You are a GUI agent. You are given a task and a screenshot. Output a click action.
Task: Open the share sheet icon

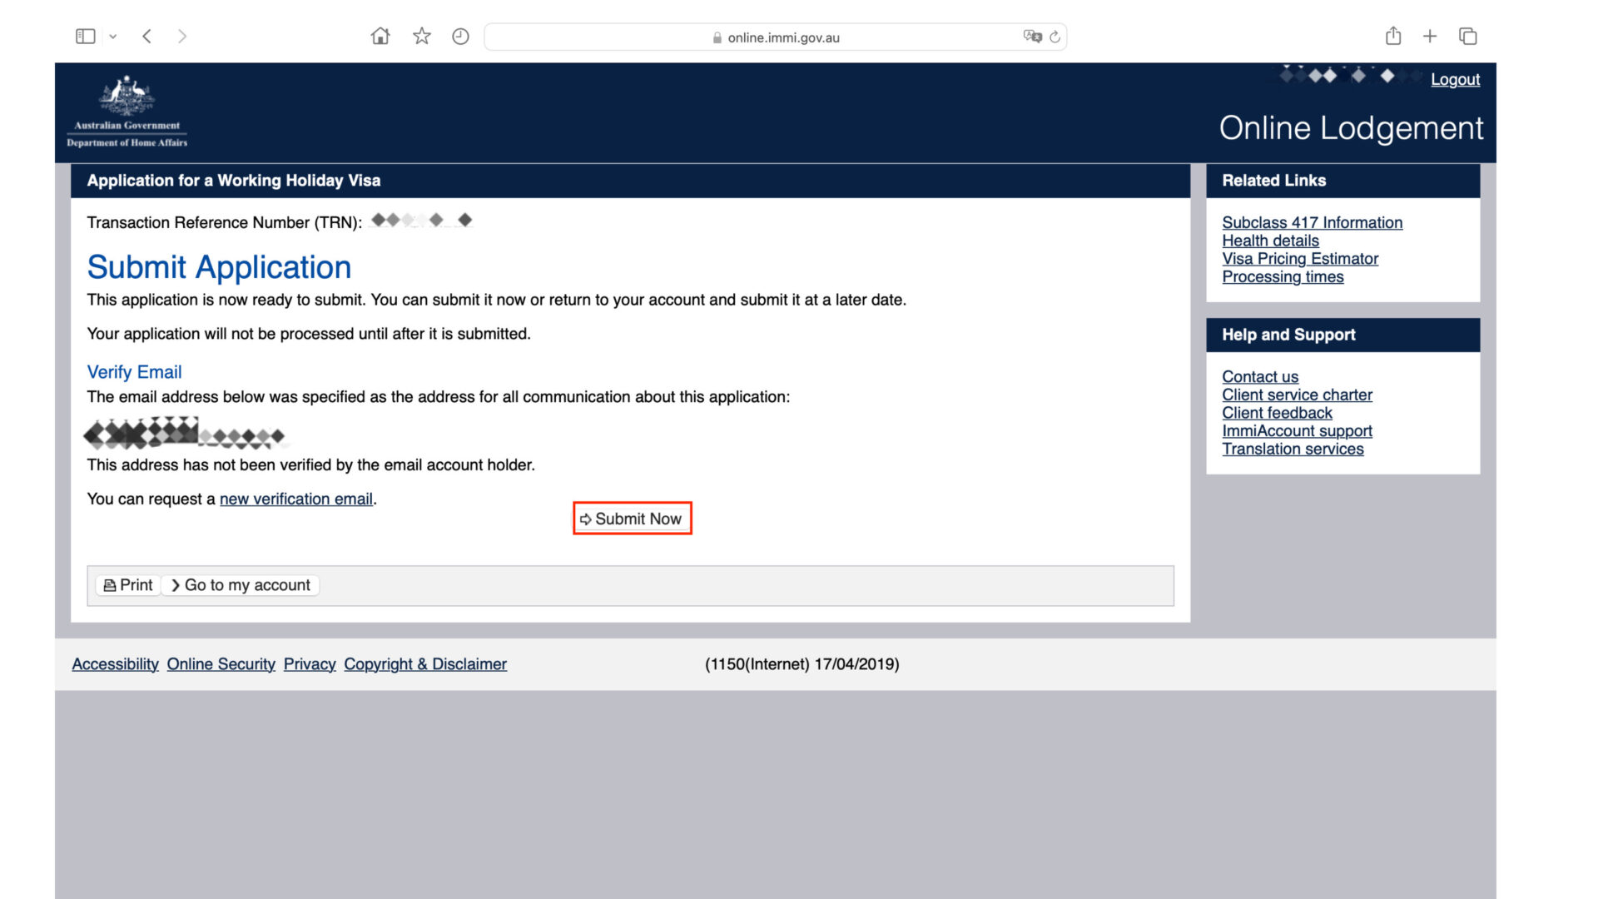click(1393, 37)
